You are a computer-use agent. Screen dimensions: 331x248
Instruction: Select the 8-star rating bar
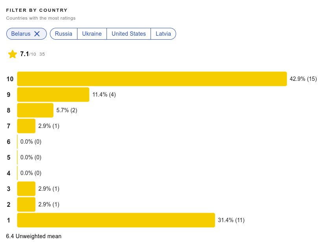coord(35,110)
